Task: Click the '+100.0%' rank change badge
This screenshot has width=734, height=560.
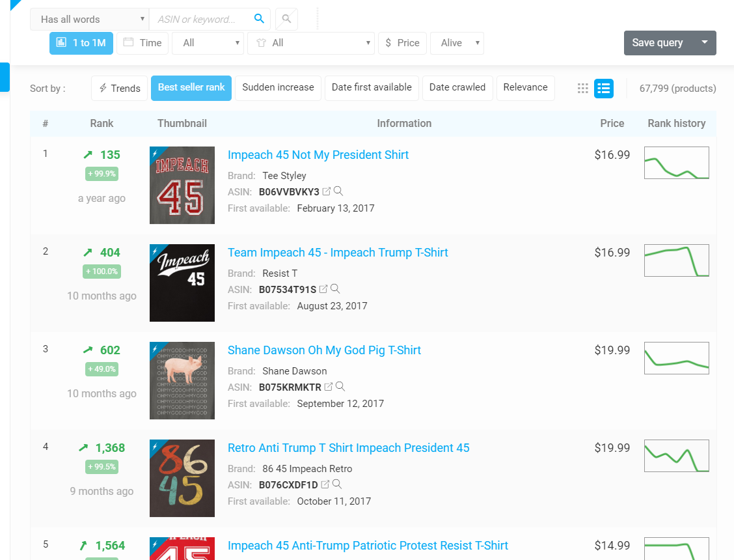Action: [x=102, y=272]
